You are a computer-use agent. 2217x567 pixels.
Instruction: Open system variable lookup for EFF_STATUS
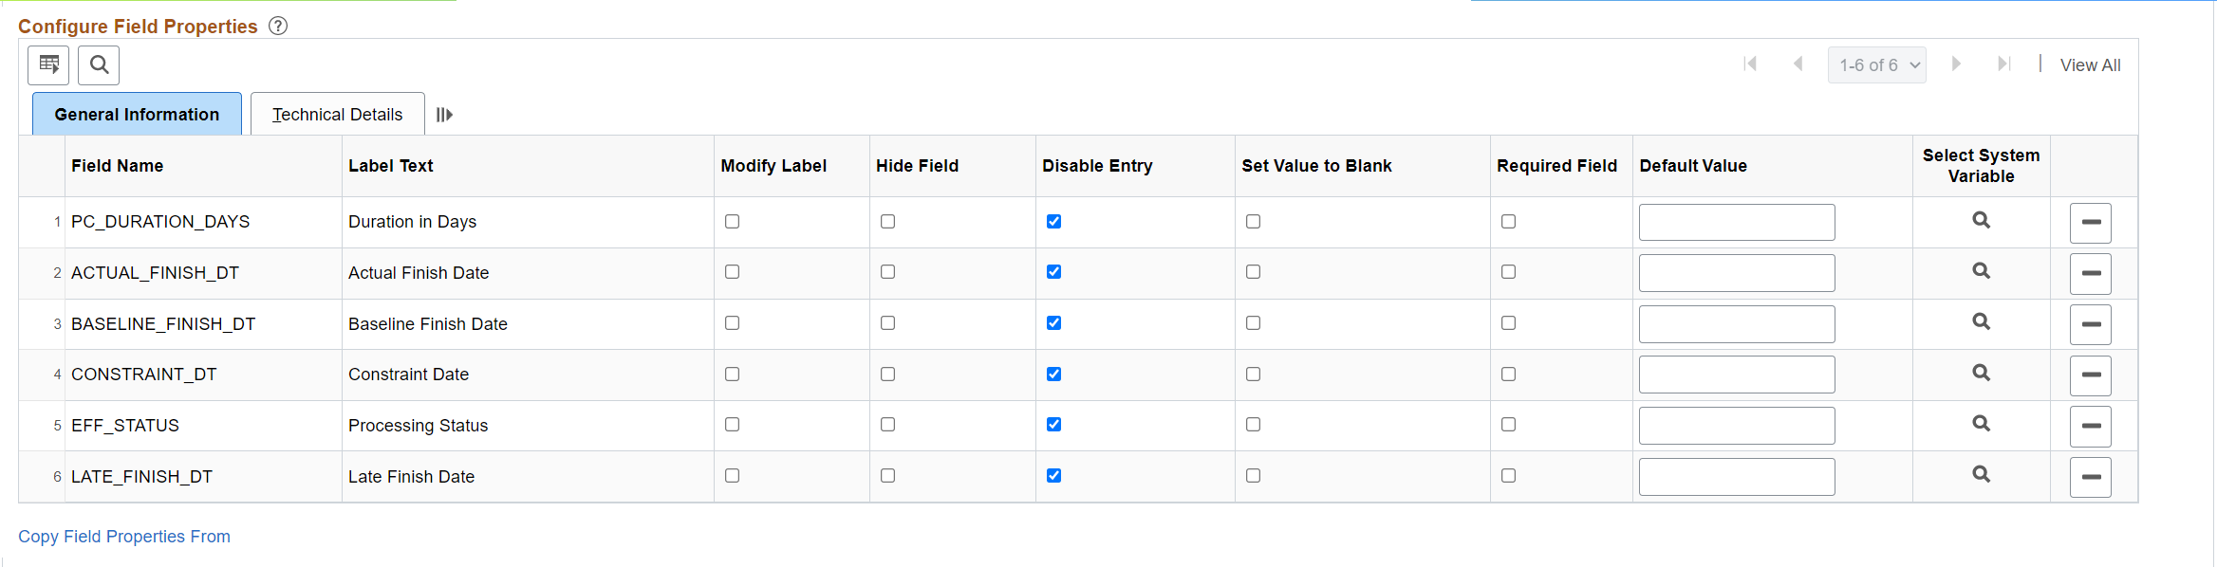point(1981,424)
